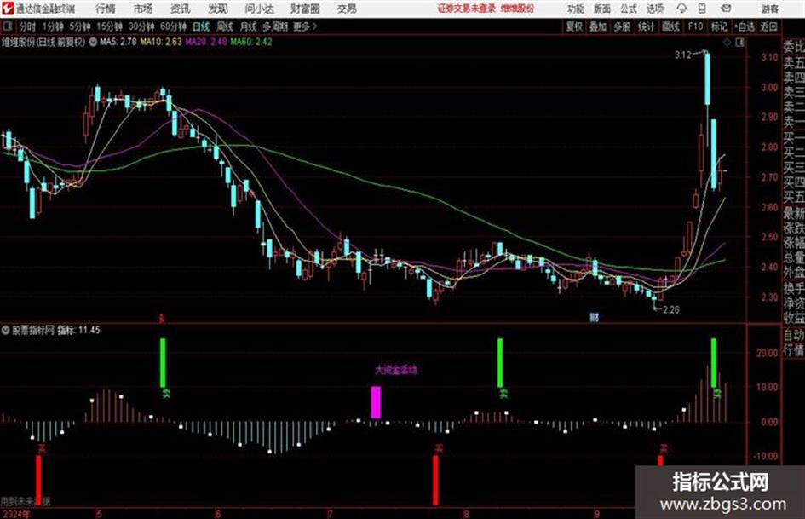
Task: Click the 复权 toolbar button
Action: pos(574,26)
